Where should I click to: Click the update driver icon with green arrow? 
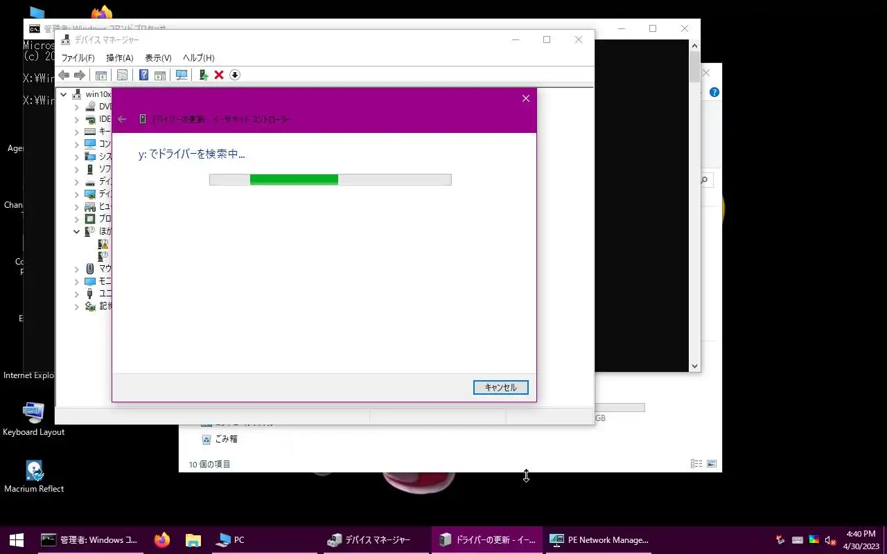click(204, 75)
